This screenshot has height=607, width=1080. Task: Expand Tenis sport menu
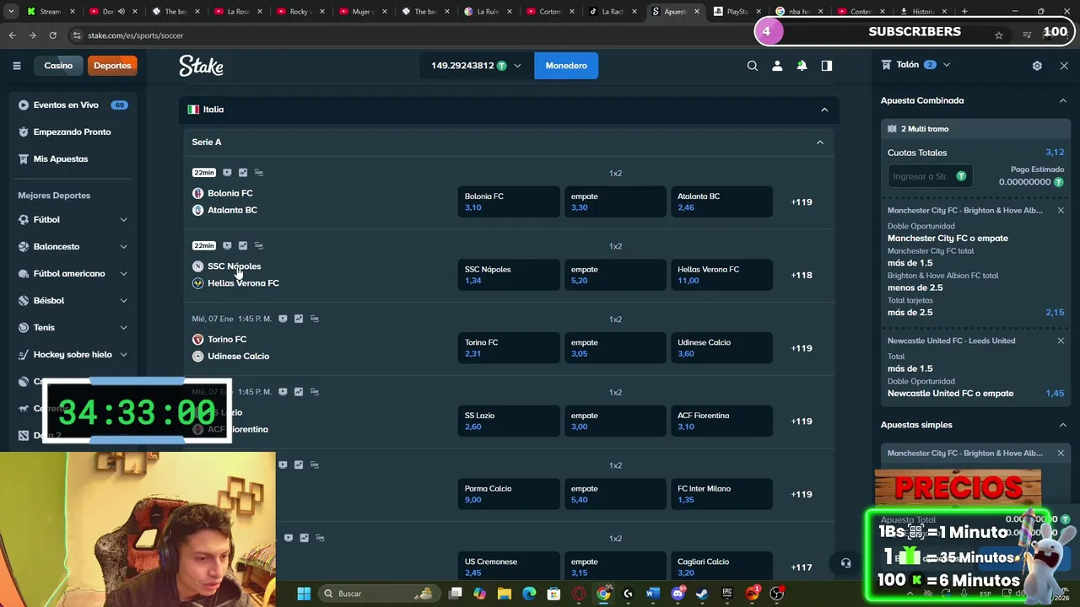tap(124, 328)
